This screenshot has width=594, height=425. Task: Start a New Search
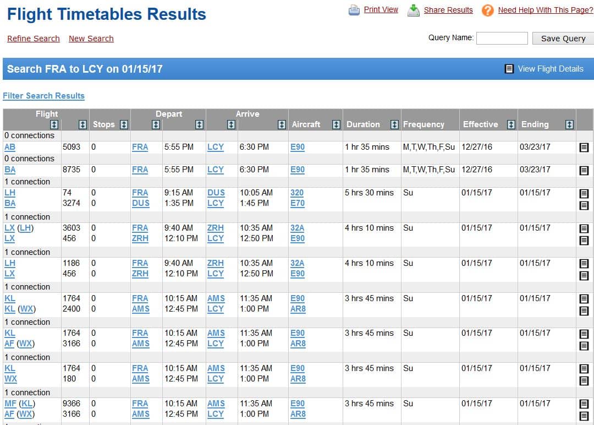click(91, 39)
